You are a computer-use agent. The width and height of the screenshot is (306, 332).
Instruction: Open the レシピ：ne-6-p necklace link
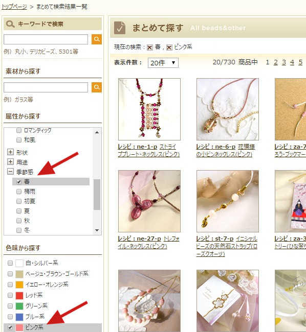pyautogui.click(x=226, y=151)
